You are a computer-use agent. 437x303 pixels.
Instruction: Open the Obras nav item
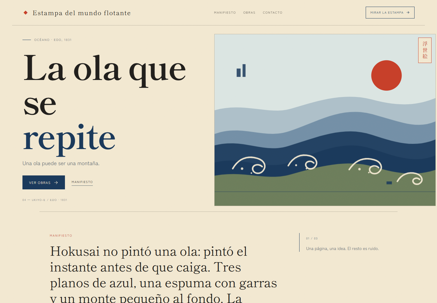click(249, 13)
